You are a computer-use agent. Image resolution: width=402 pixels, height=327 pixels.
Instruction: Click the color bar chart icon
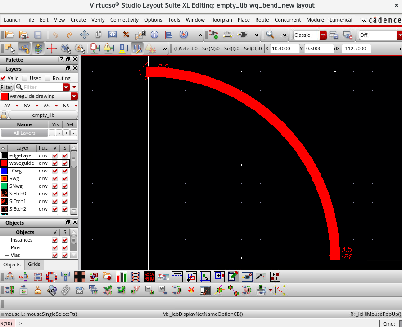point(122,277)
